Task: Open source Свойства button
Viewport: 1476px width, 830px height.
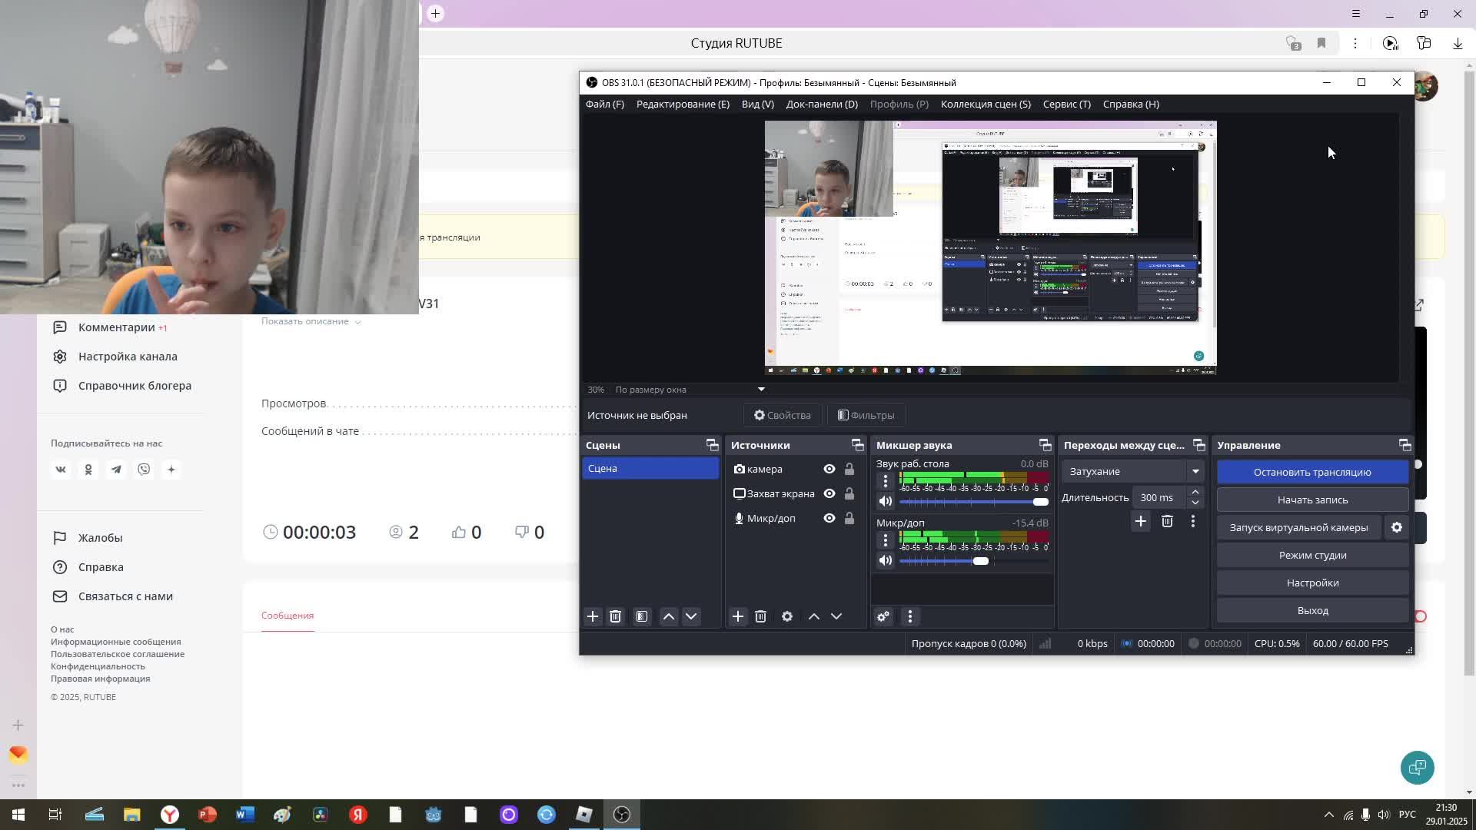Action: [783, 415]
